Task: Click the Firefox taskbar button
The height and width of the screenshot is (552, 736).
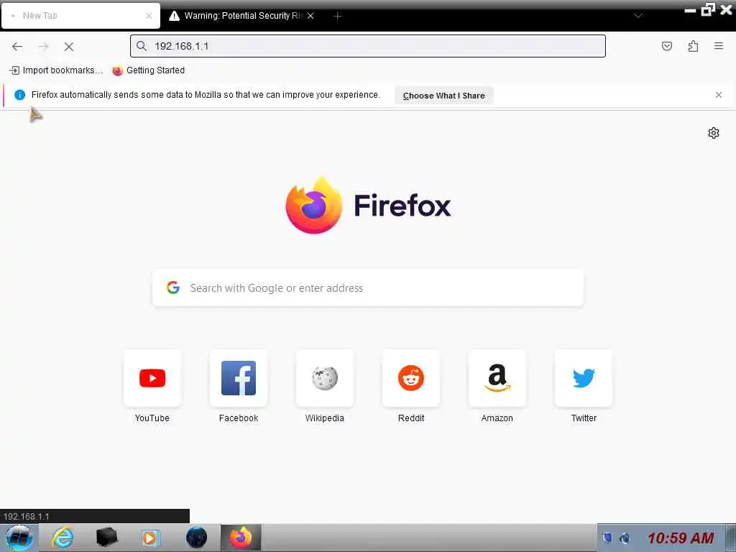Action: click(241, 538)
